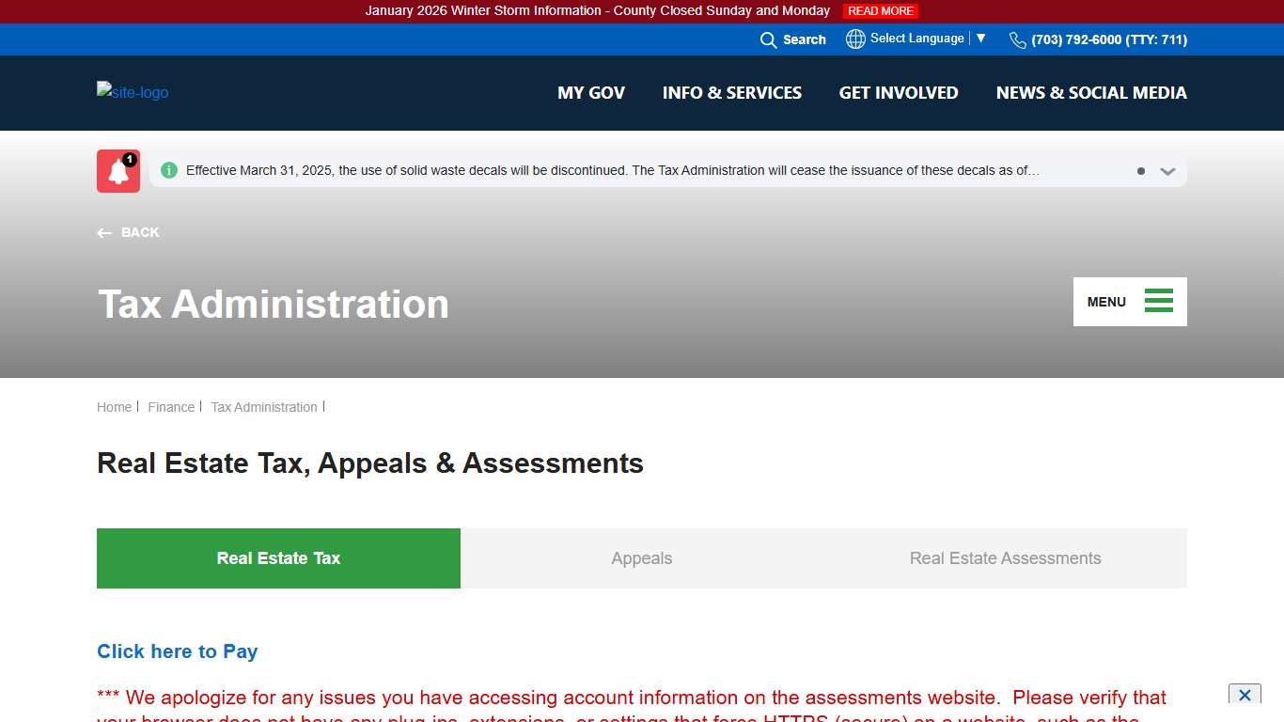1284x722 pixels.
Task: Click the back arrow icon
Action: 104,232
